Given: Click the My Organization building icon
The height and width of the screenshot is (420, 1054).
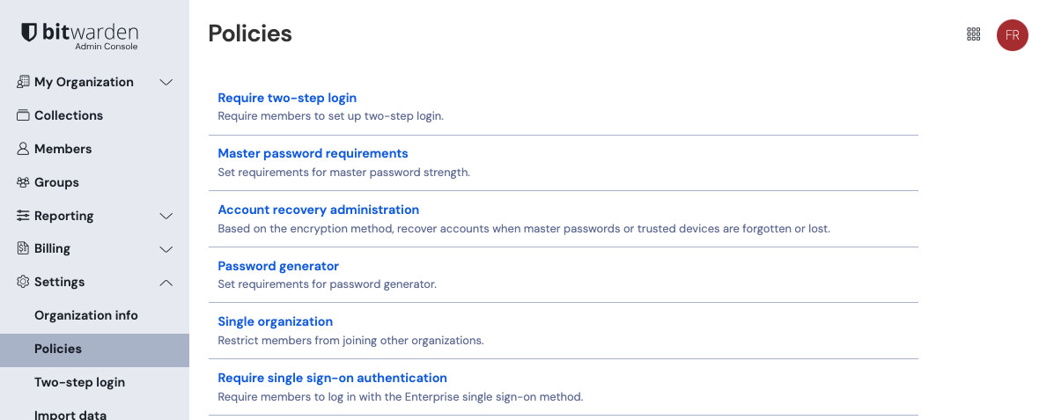Looking at the screenshot, I should click(23, 82).
